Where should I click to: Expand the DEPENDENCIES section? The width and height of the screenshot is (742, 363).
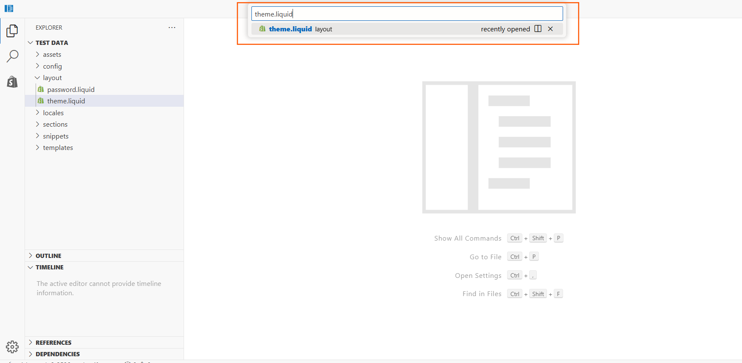coord(58,354)
